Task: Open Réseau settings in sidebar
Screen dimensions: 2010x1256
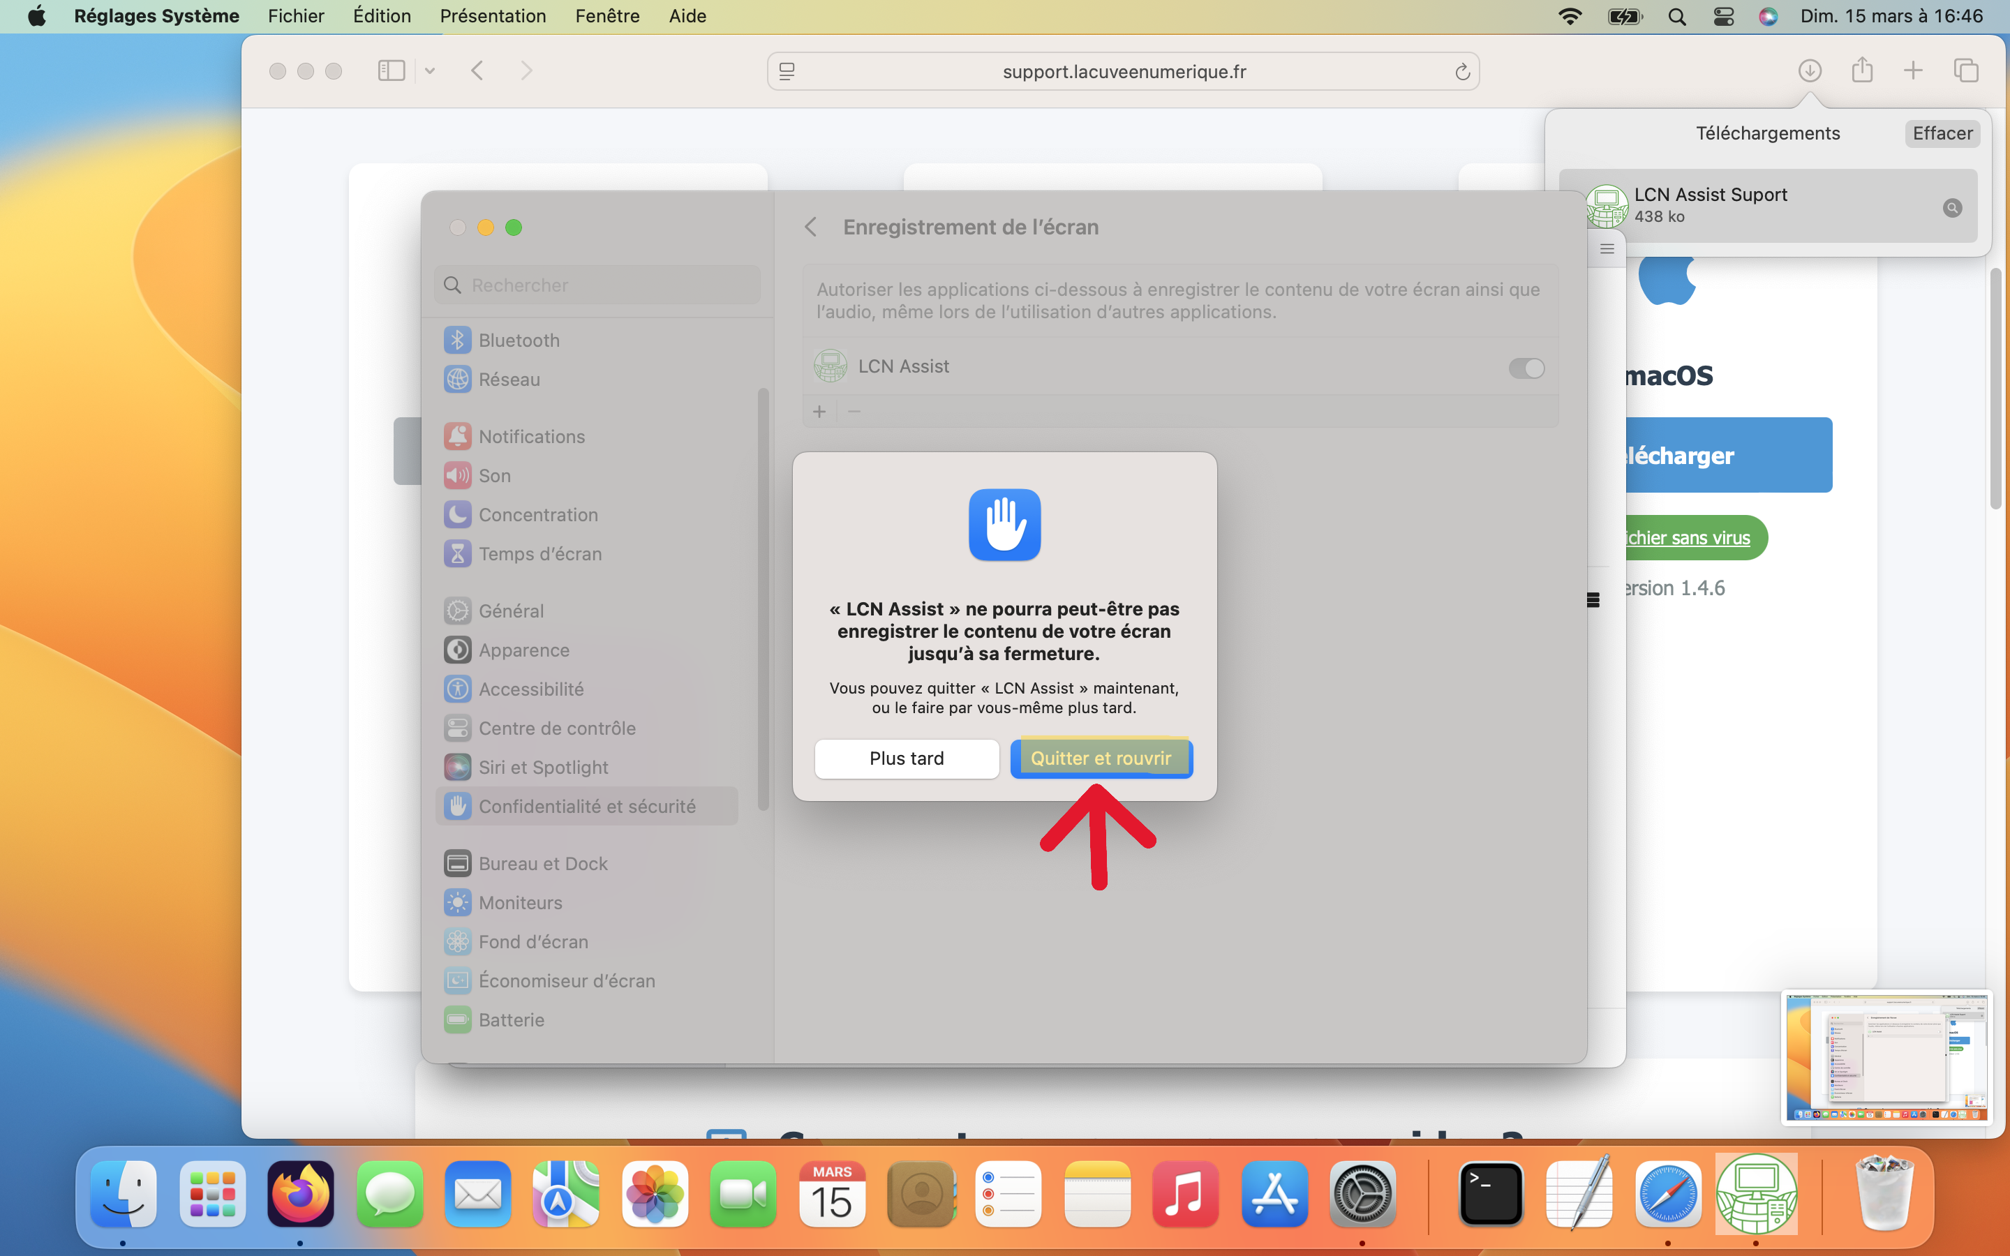Action: click(x=586, y=379)
